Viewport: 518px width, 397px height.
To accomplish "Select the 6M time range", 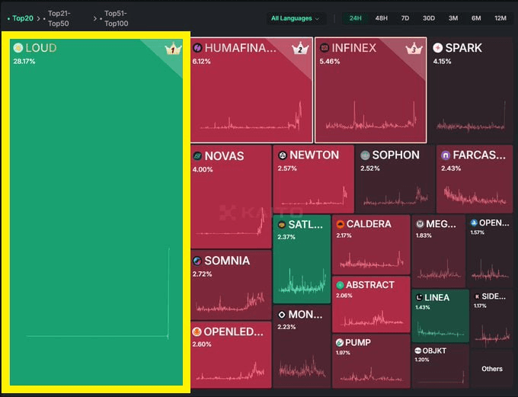I will tap(476, 18).
